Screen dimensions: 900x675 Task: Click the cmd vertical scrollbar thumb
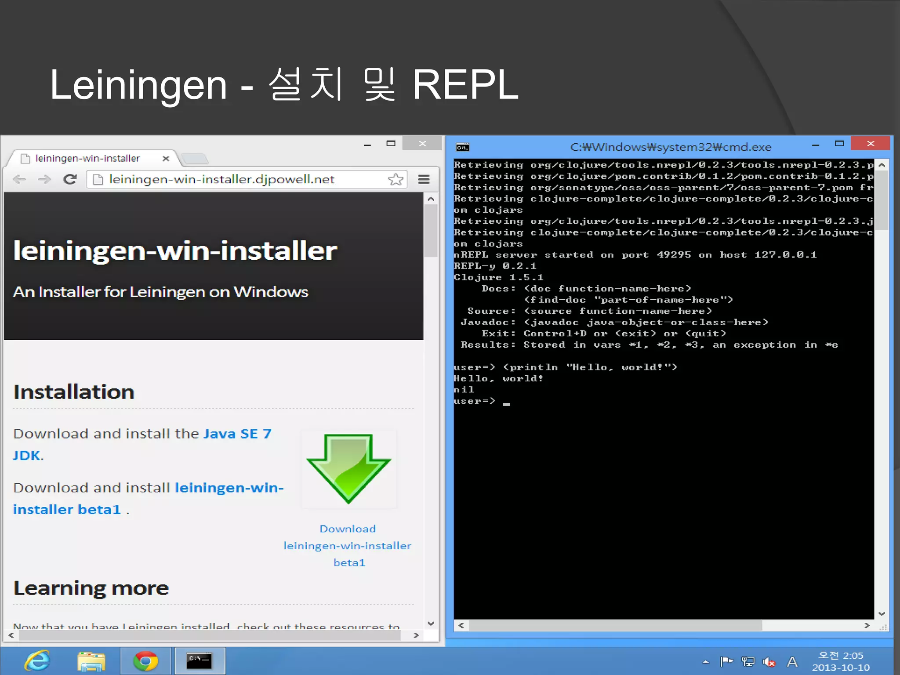tap(882, 200)
